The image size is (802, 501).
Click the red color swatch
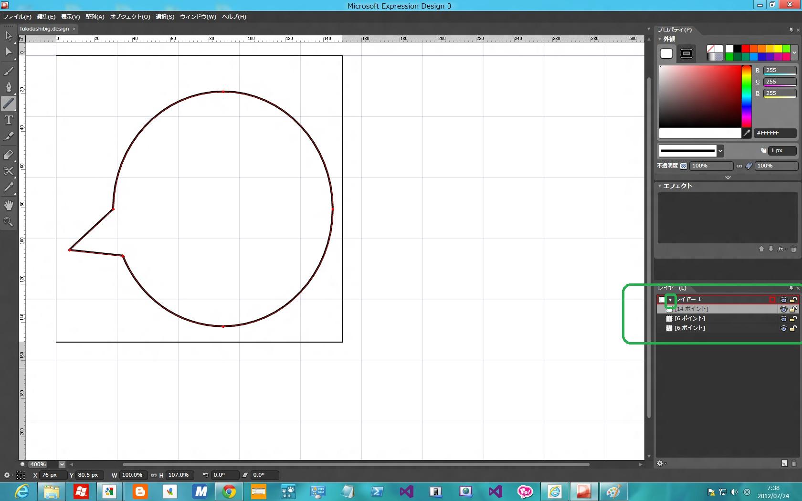click(x=745, y=49)
